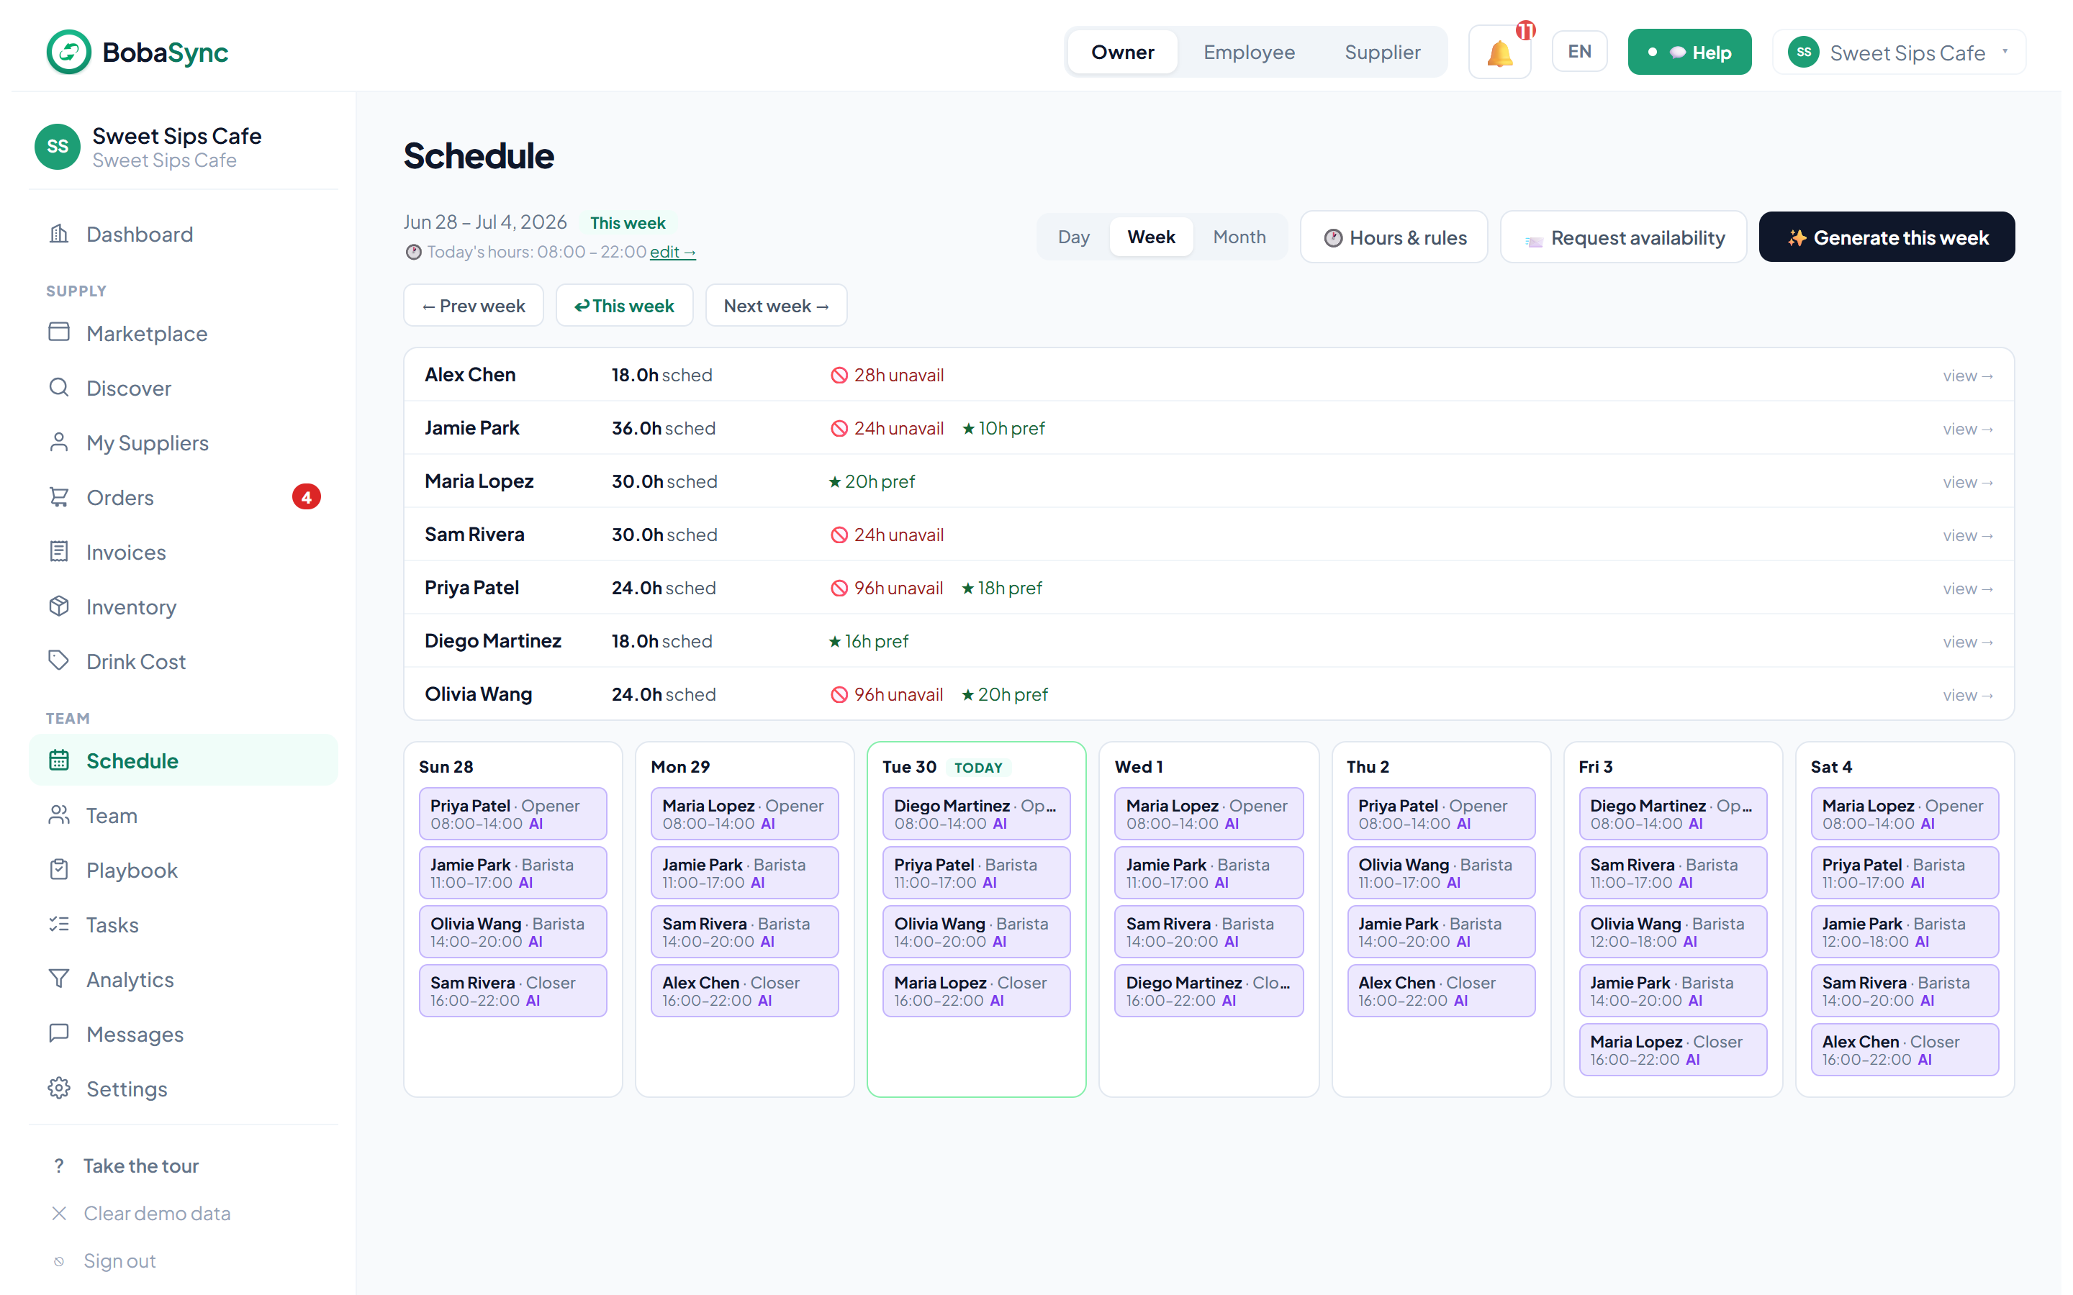This screenshot has height=1295, width=2073.
Task: Open the notifications bell
Action: (1499, 53)
